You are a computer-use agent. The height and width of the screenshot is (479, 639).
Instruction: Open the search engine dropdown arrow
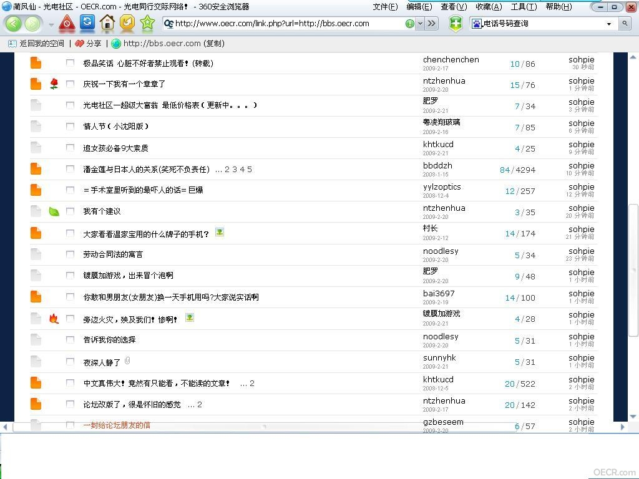click(x=609, y=24)
